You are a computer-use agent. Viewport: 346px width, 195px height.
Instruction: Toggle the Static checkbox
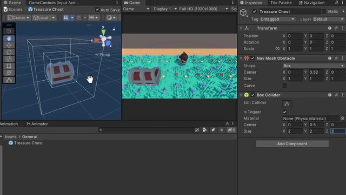pyautogui.click(x=324, y=11)
